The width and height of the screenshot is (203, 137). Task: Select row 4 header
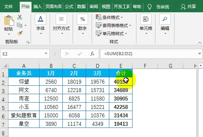pos(4,99)
